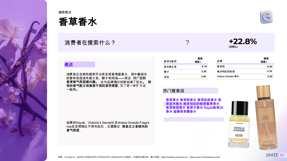Click the page number 12 badge

coord(282,155)
